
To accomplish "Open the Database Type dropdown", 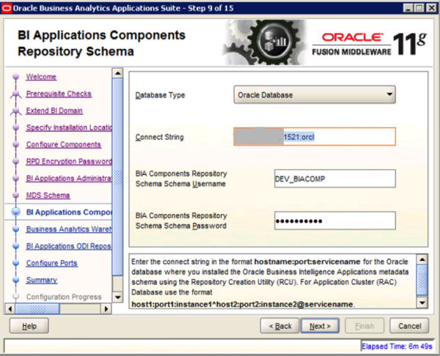I will click(x=315, y=94).
